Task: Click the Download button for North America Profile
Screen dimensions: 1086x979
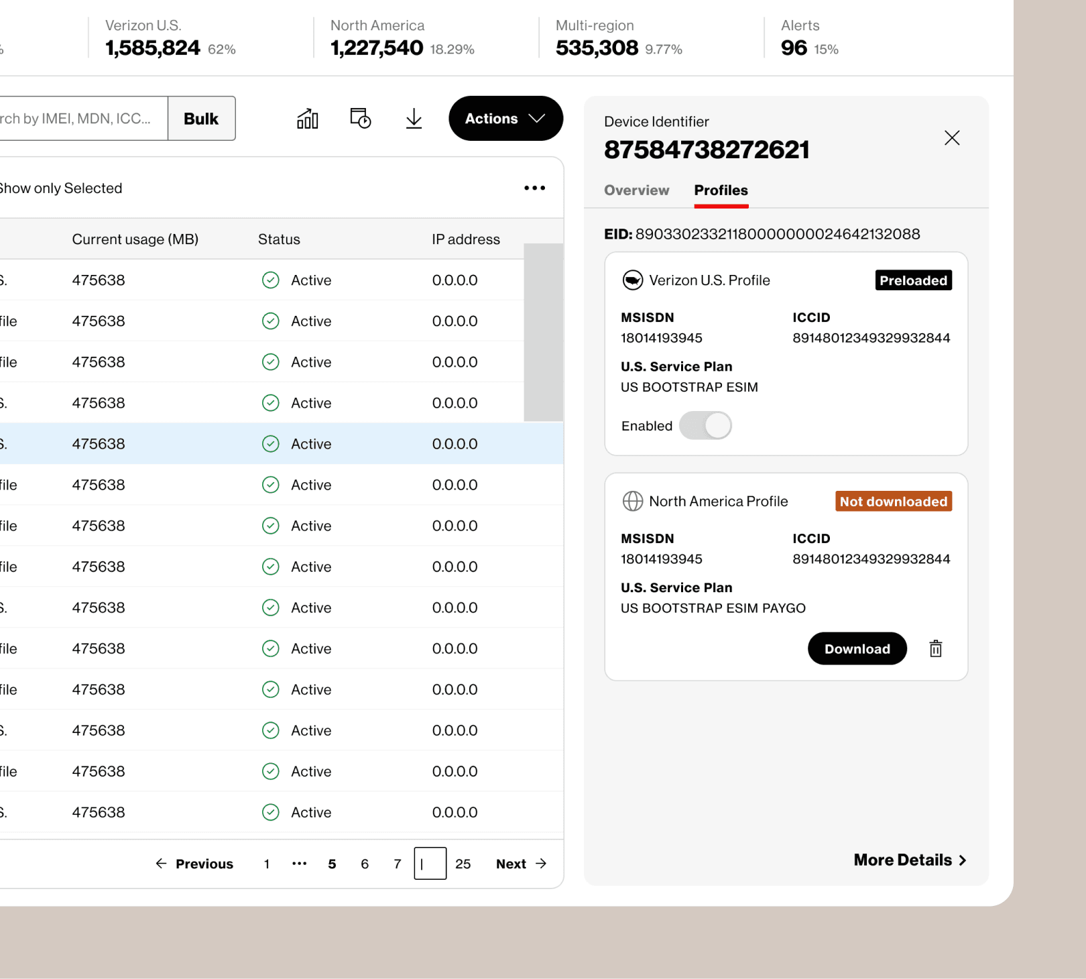Action: click(857, 648)
